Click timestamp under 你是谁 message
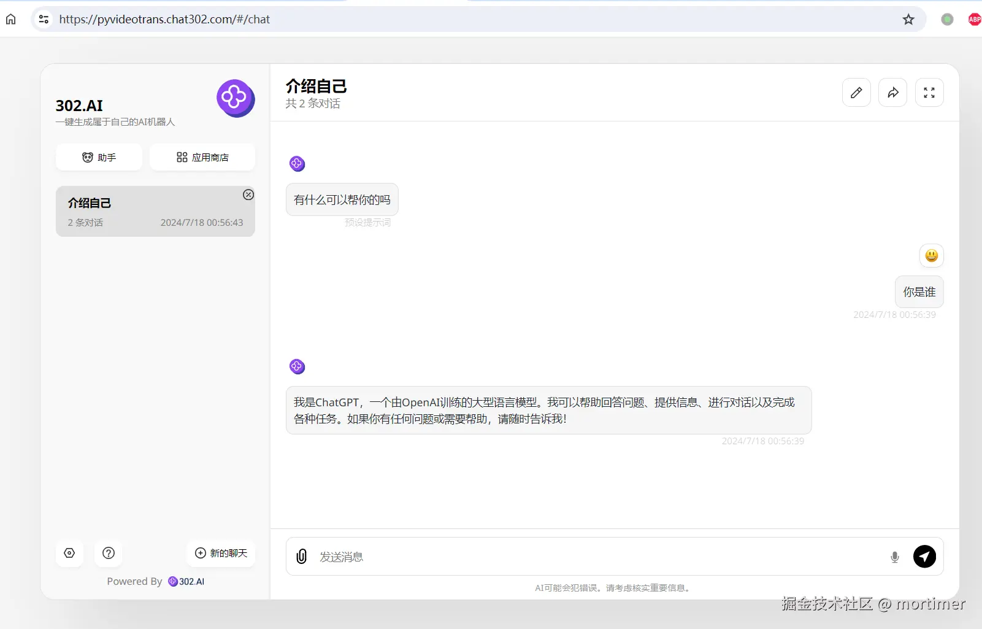Screen dimensions: 982x629 click(x=894, y=315)
